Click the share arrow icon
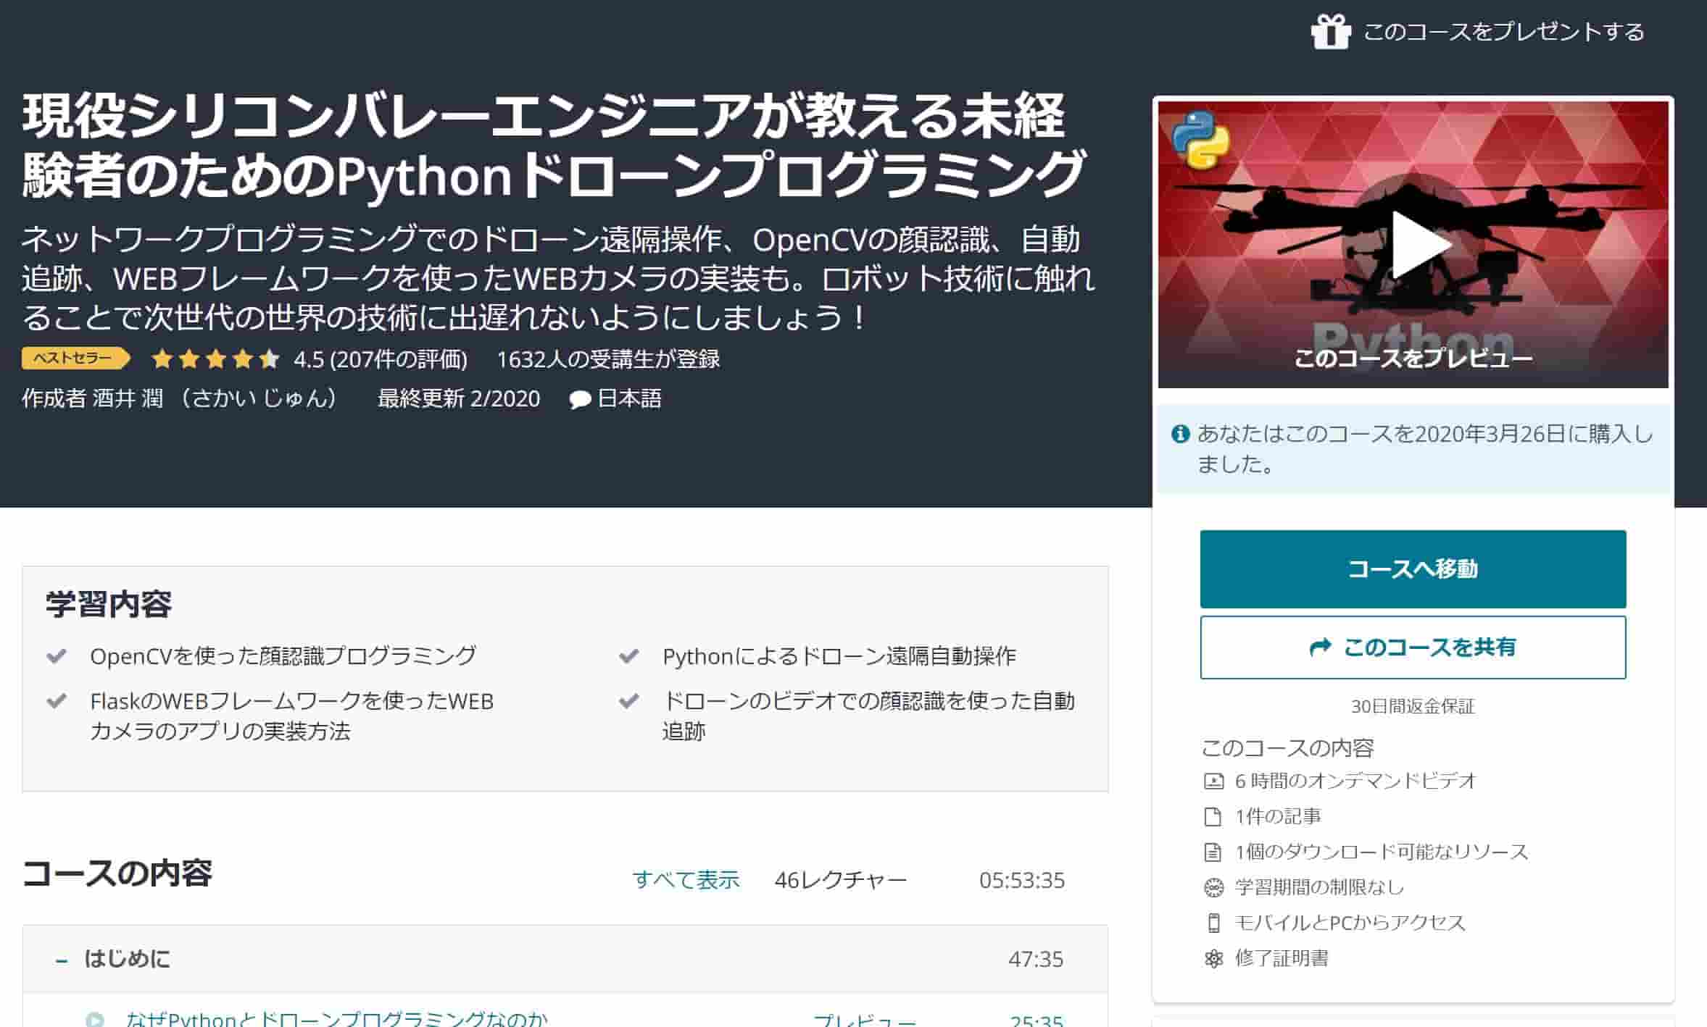This screenshot has width=1707, height=1027. coord(1321,647)
